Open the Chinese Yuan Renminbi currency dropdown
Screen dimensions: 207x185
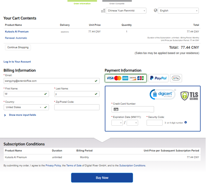tap(126, 11)
